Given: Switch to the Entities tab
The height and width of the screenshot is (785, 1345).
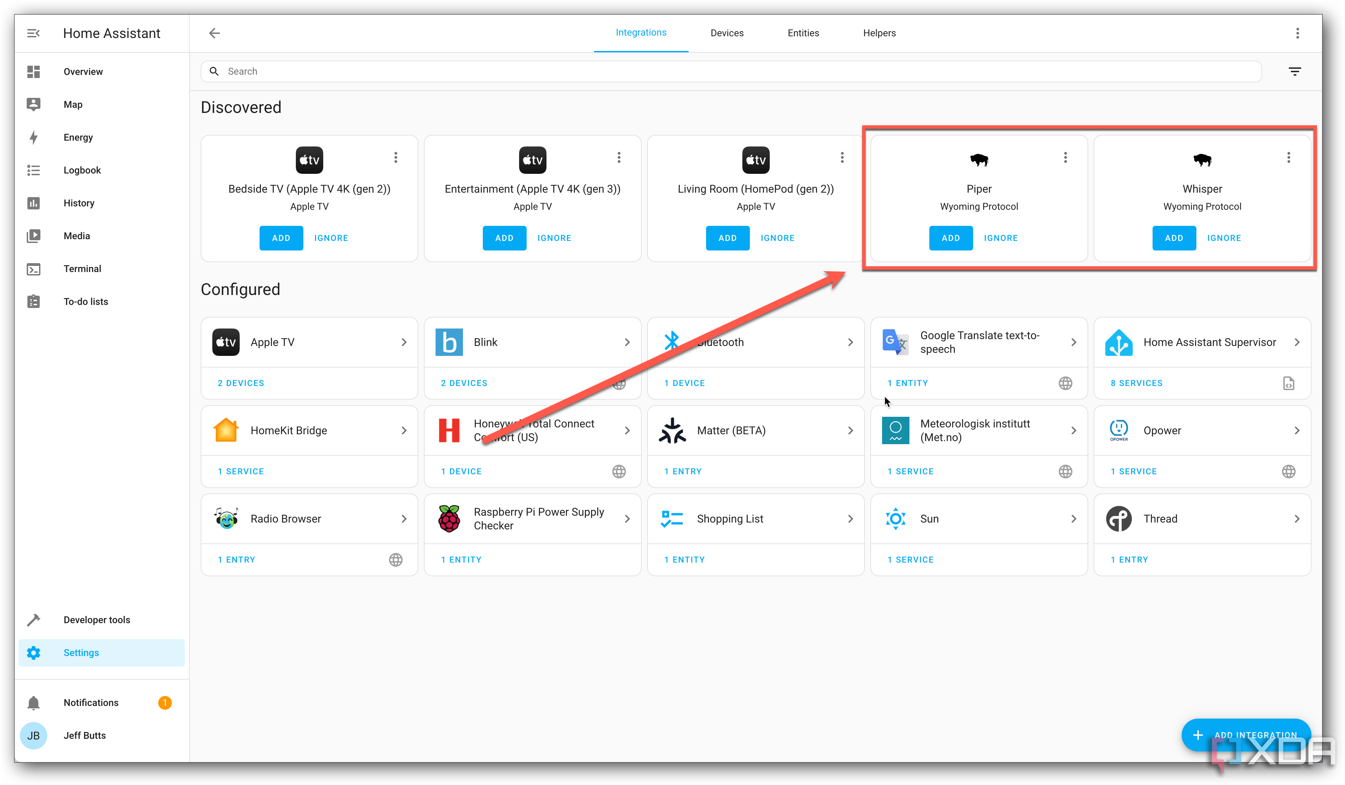Looking at the screenshot, I should (803, 33).
